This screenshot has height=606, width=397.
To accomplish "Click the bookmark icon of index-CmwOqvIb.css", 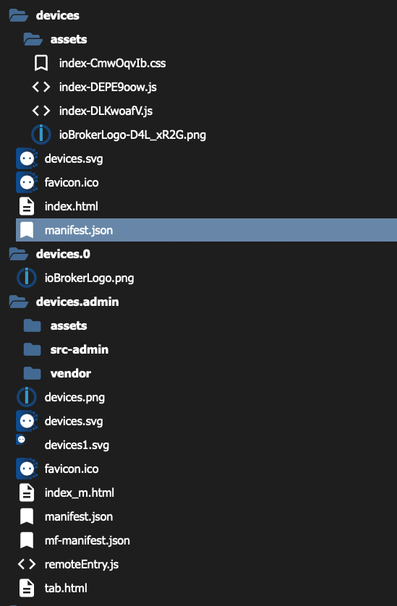I will [x=41, y=63].
